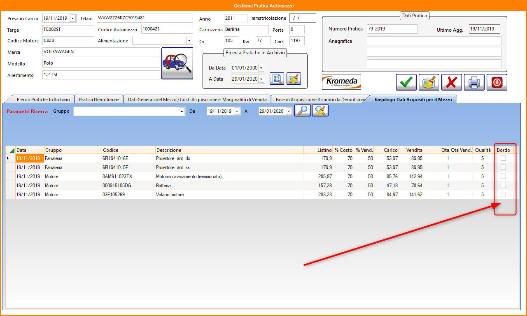This screenshot has width=527, height=316.
Task: Exit using the red power icon
Action: tap(497, 82)
